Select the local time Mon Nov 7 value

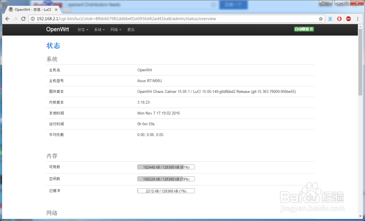(158, 113)
